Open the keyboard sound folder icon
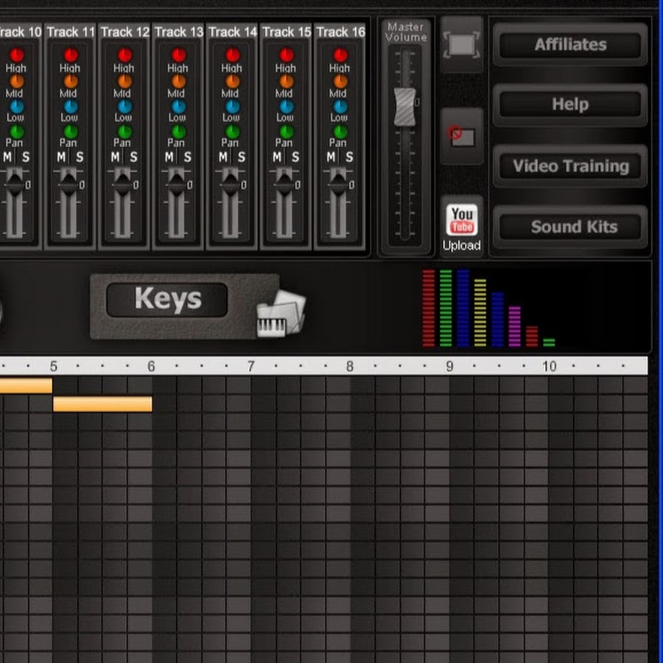The width and height of the screenshot is (663, 663). click(x=280, y=315)
